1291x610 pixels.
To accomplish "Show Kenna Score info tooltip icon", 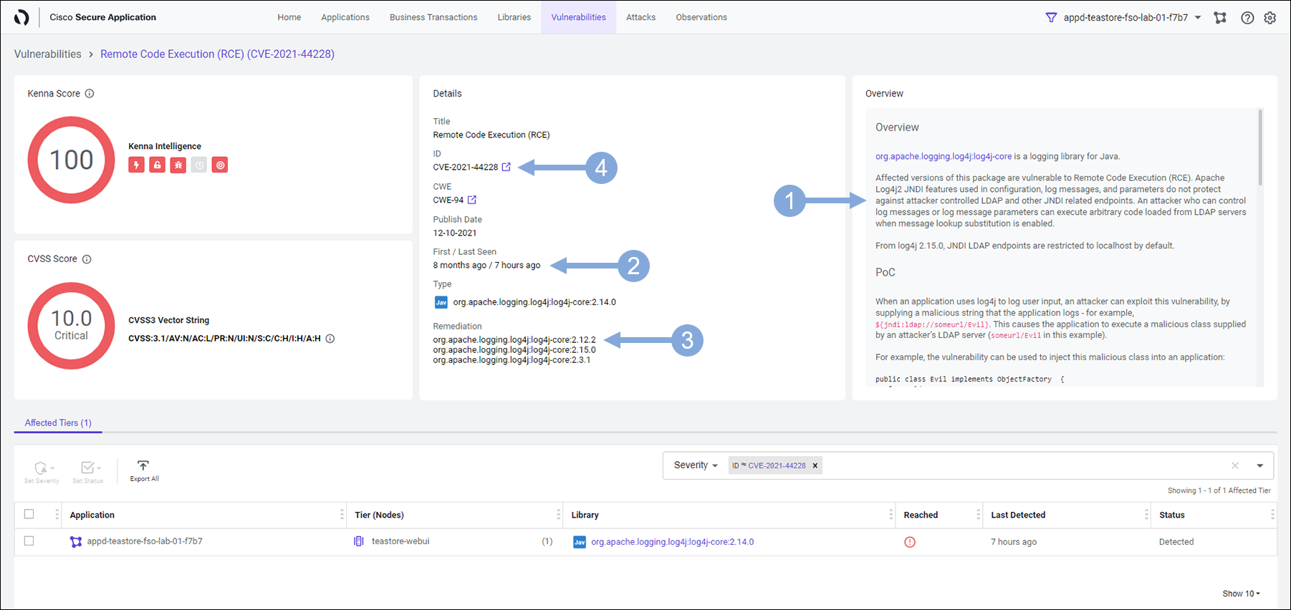I will tap(90, 93).
